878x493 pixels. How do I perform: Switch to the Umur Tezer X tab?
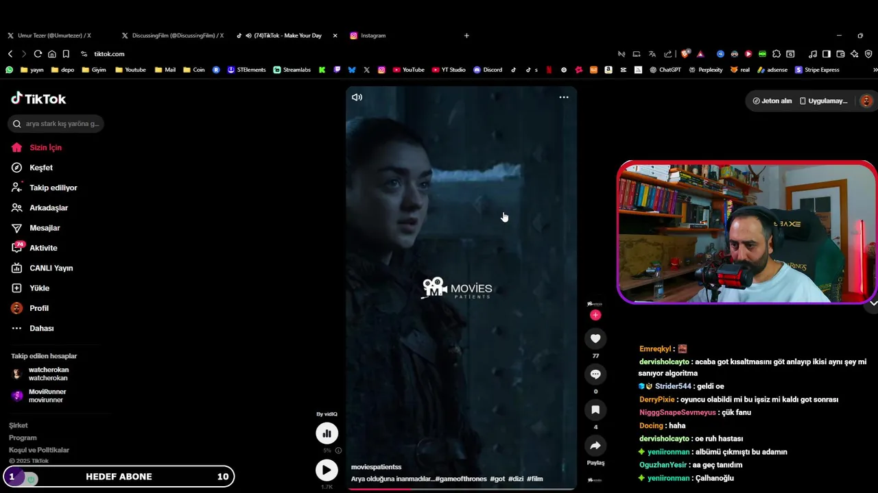[x=55, y=36]
